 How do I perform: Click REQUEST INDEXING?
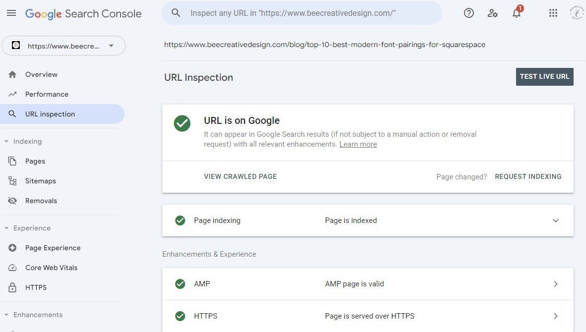[528, 176]
